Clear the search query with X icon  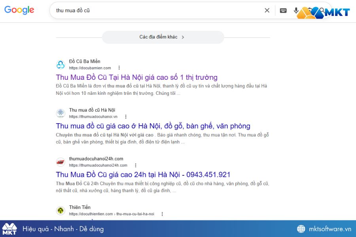pyautogui.click(x=267, y=10)
